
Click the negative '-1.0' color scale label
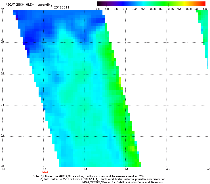coord(106,9)
